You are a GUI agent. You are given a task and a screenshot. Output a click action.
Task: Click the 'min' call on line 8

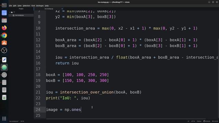pyautogui.click(x=70, y=17)
